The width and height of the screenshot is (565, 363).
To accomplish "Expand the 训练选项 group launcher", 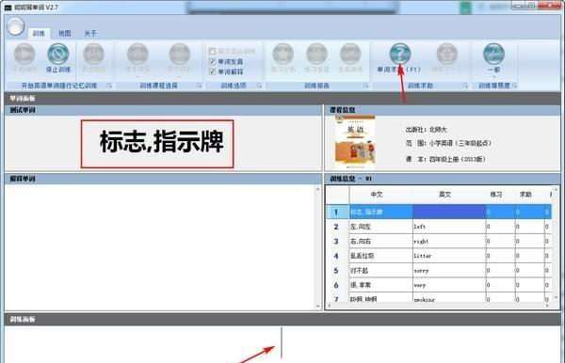I will (x=260, y=86).
